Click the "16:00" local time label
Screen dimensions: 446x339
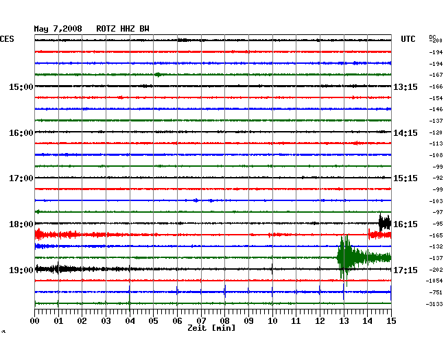pos(21,133)
